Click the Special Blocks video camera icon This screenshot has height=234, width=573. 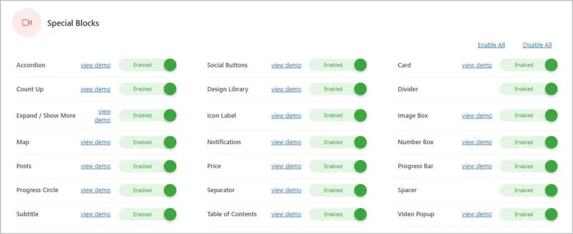click(27, 22)
